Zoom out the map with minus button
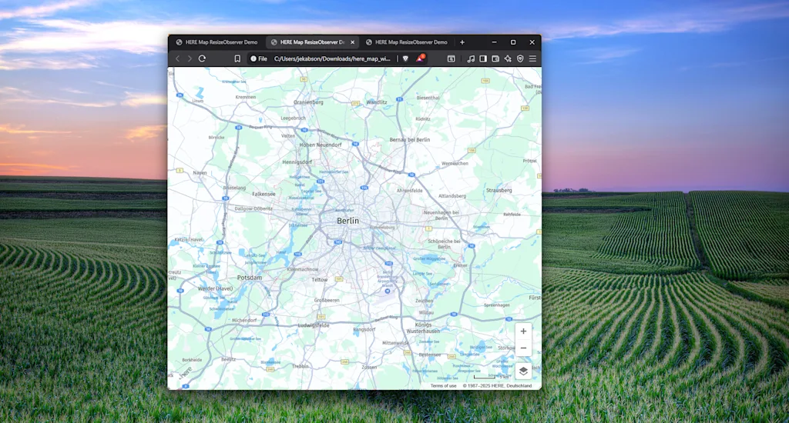 [523, 348]
